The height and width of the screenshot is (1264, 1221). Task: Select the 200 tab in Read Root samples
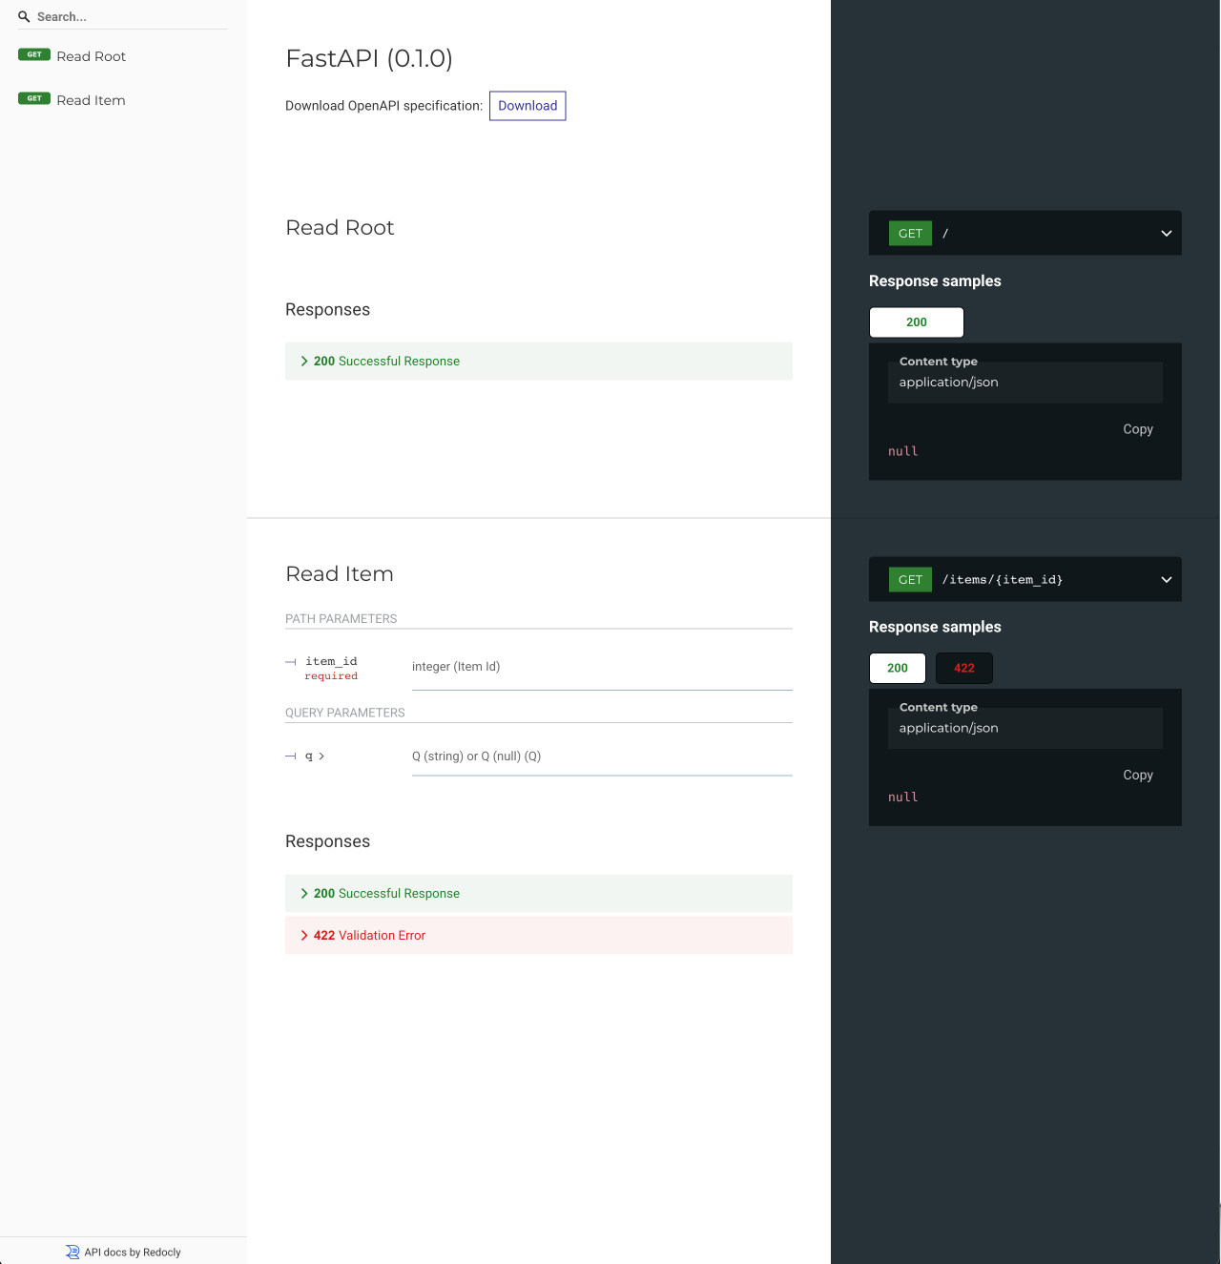pos(917,322)
